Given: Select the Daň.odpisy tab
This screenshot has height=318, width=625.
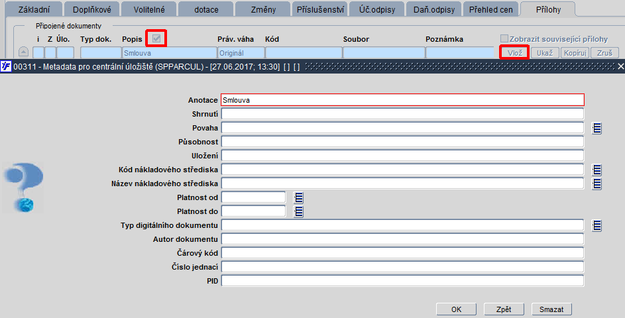Looking at the screenshot, I should [434, 9].
